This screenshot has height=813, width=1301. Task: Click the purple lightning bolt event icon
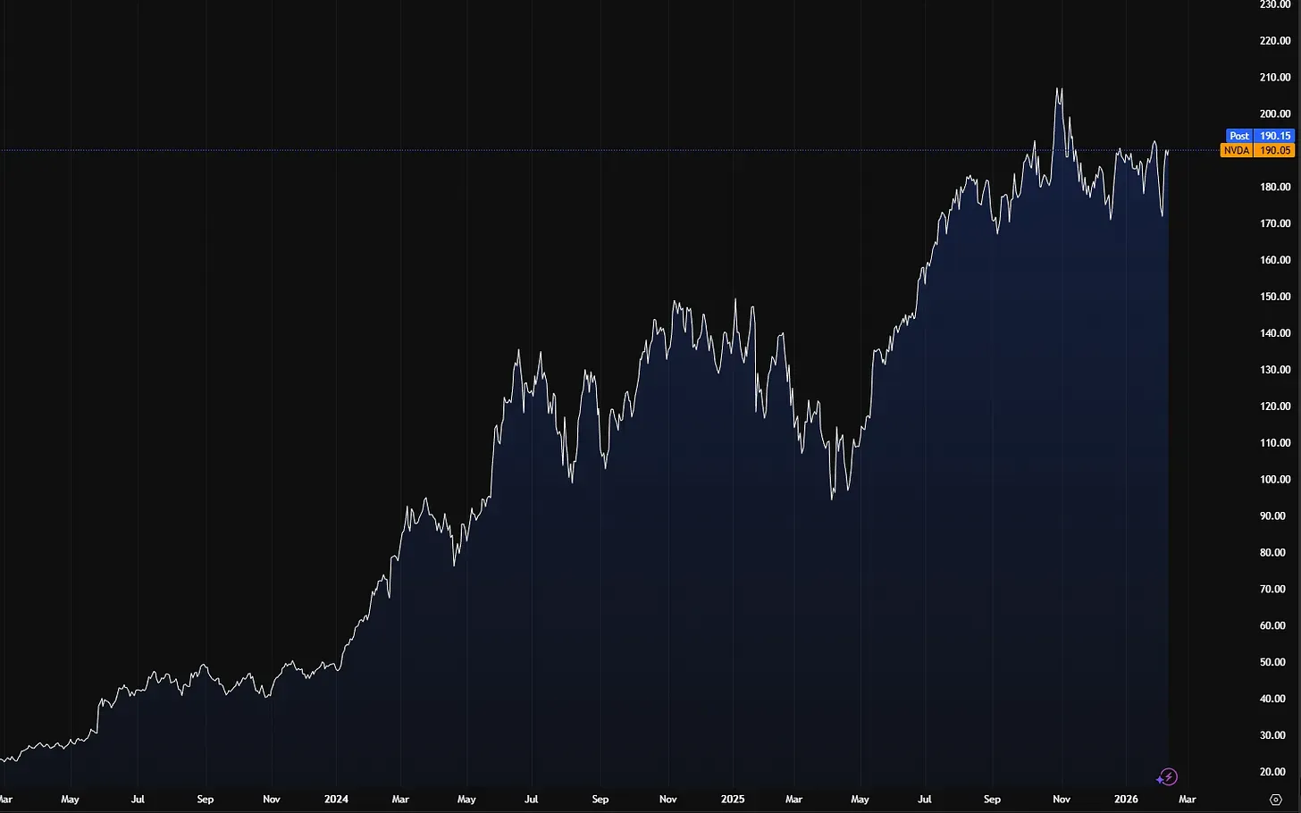1168,777
